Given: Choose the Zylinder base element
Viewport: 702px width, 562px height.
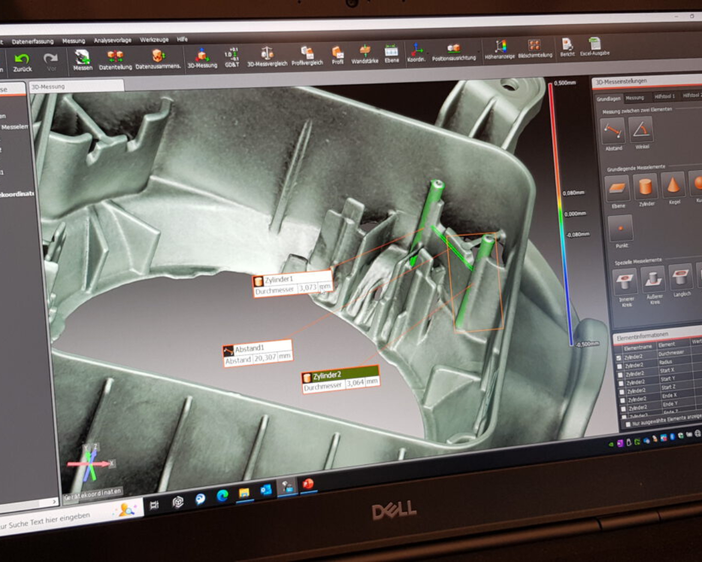Looking at the screenshot, I should tap(646, 190).
